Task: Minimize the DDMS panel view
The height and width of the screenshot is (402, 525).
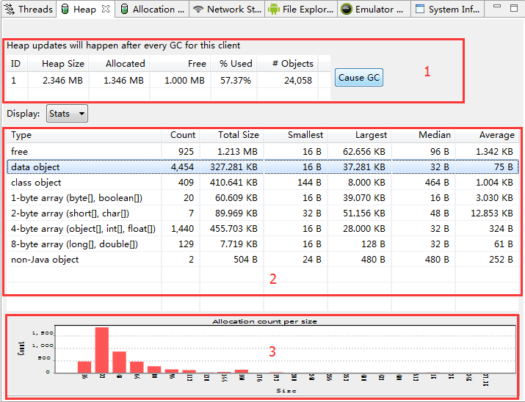Action: point(497,7)
